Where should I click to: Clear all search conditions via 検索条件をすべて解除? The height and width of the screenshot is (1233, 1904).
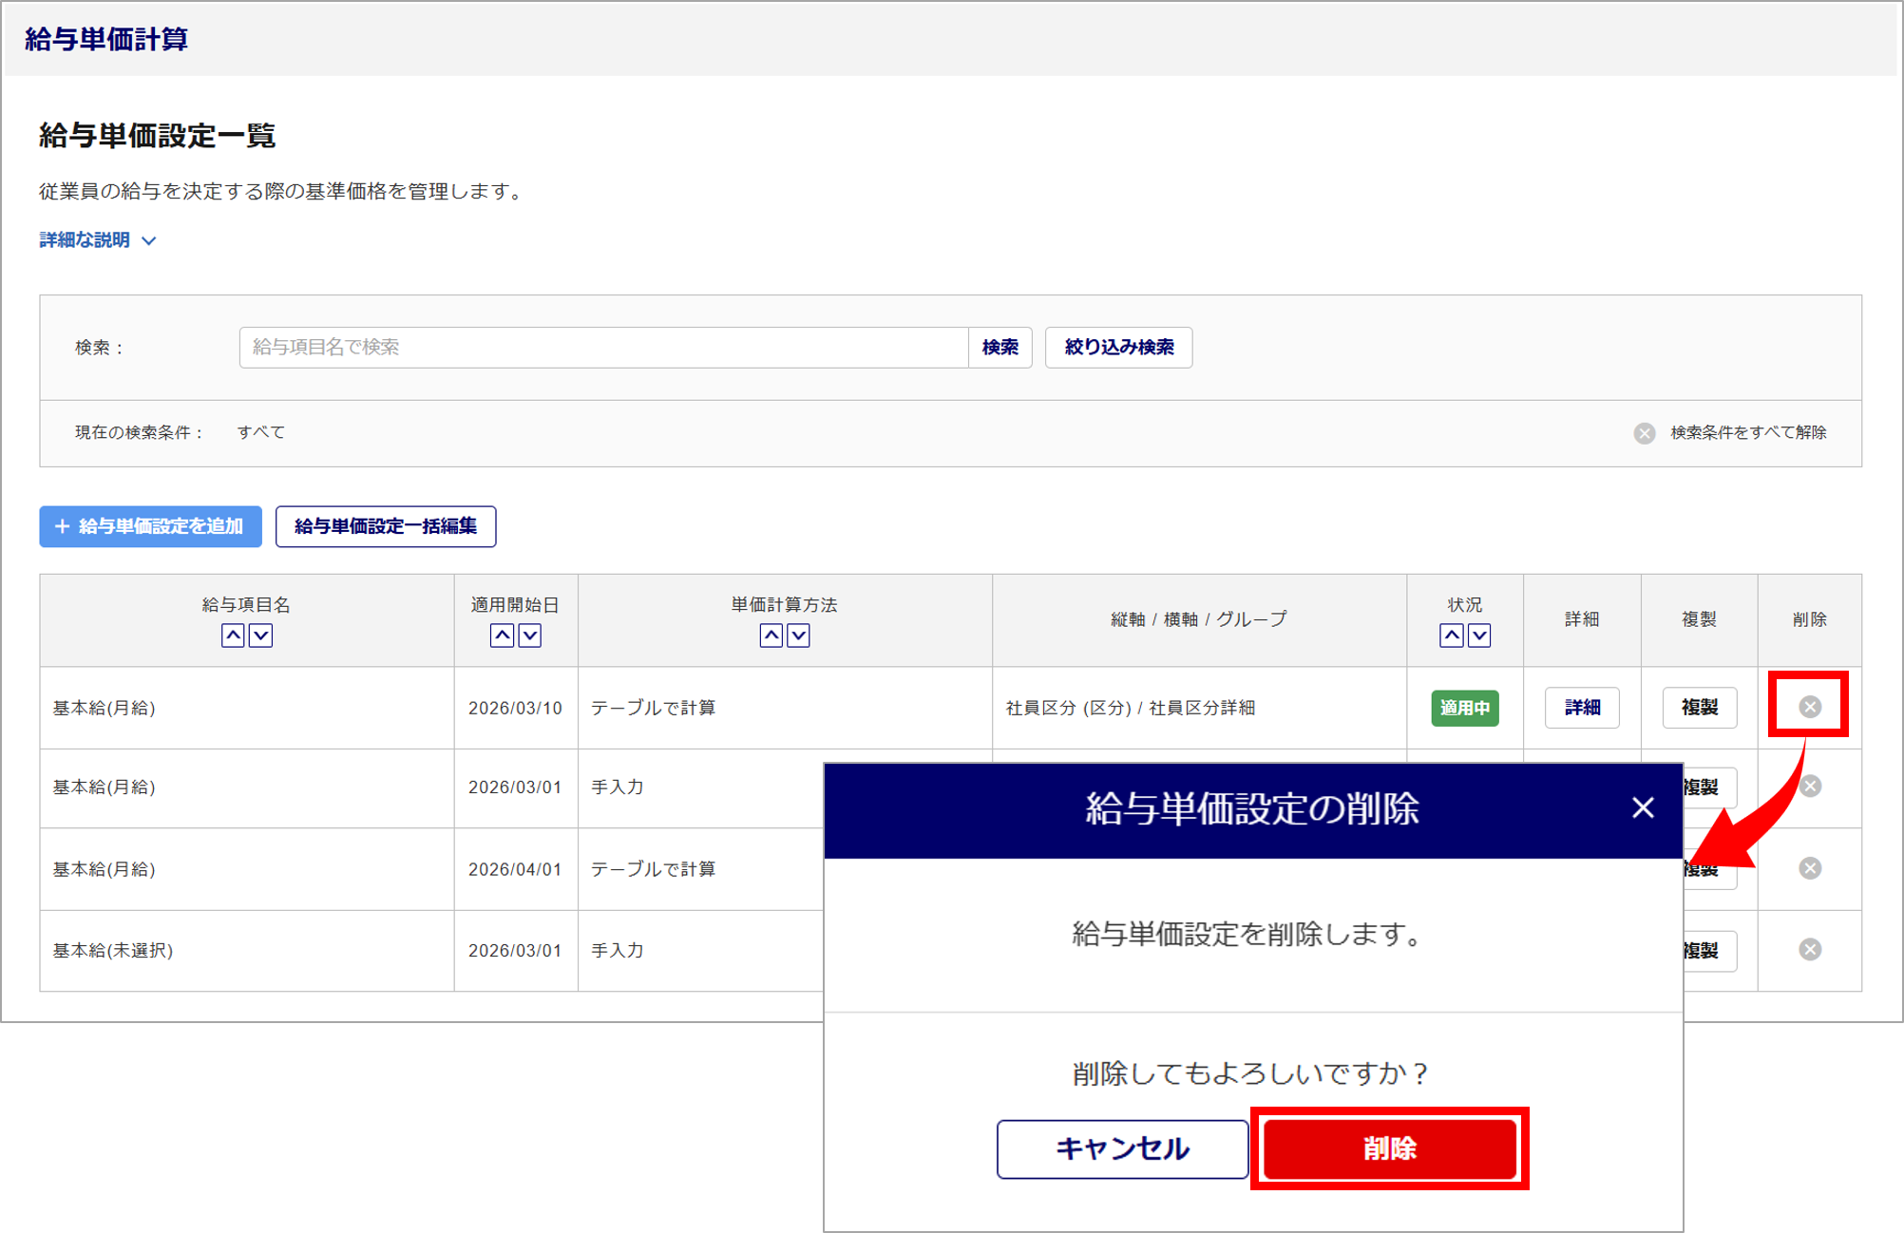pyautogui.click(x=1746, y=433)
